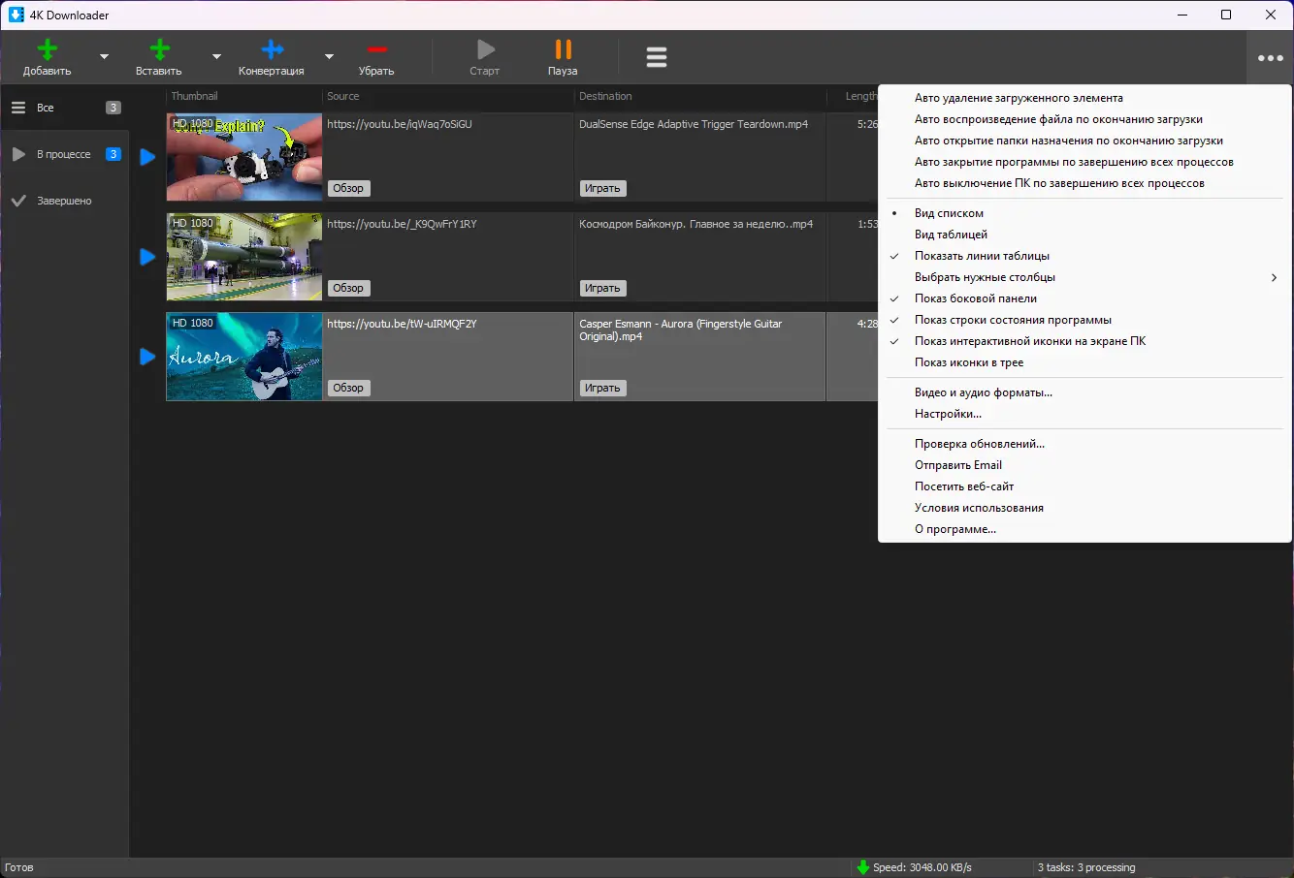This screenshot has height=878, width=1294.
Task: Click the Destination column header
Action: 699,96
